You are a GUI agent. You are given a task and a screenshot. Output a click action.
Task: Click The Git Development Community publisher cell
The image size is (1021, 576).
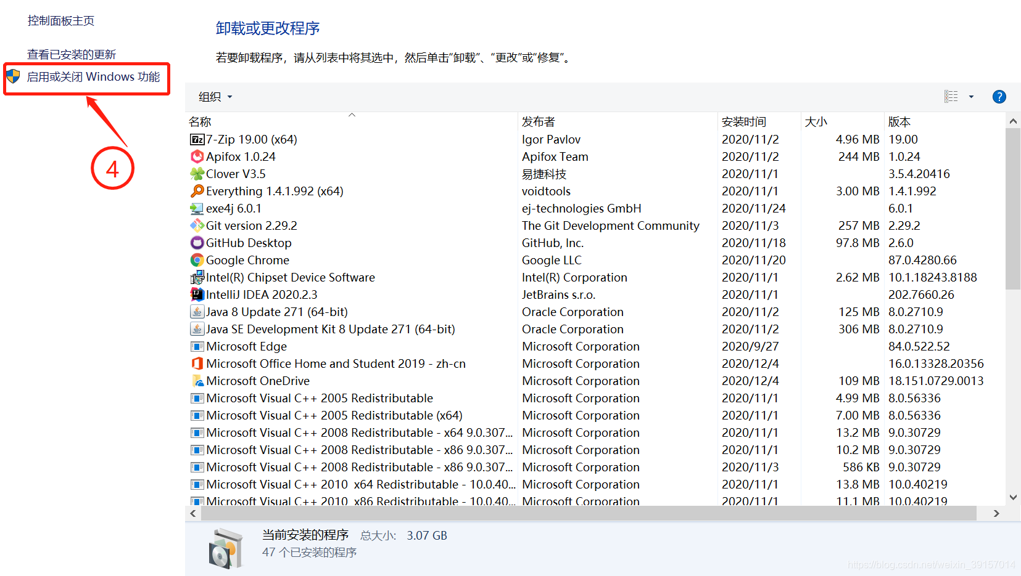tap(611, 225)
